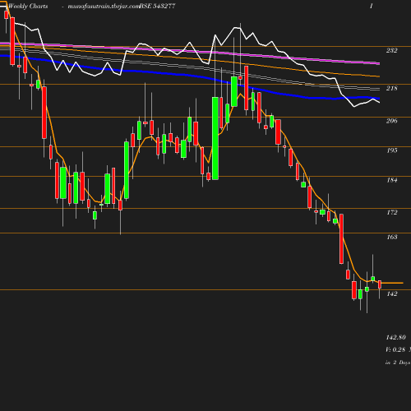Click the long red candle crossing 163

tap(341, 239)
